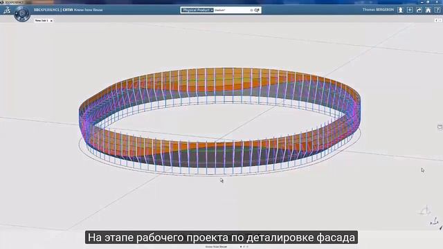Clear the search field text
Screen dimensions: 443x249
pos(251,10)
